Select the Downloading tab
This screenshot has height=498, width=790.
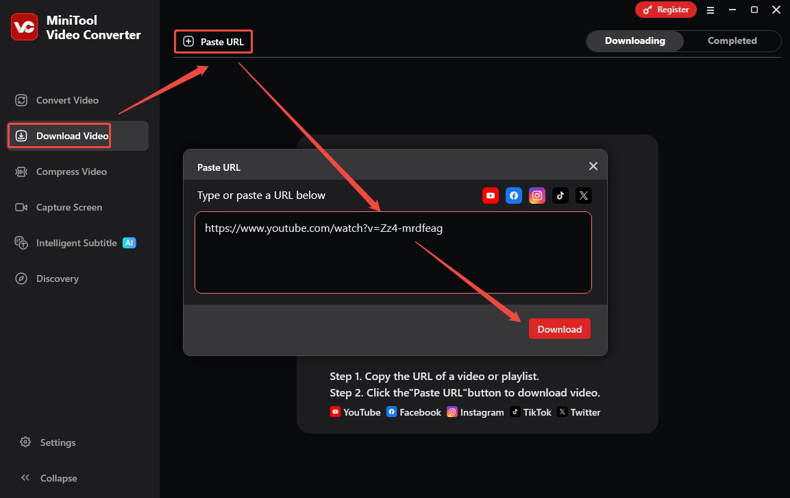pyautogui.click(x=634, y=40)
